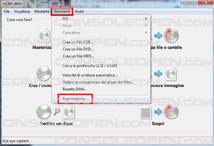
Task: Click the burning disc above 'file e cartelle'
Action: pyautogui.click(x=171, y=36)
